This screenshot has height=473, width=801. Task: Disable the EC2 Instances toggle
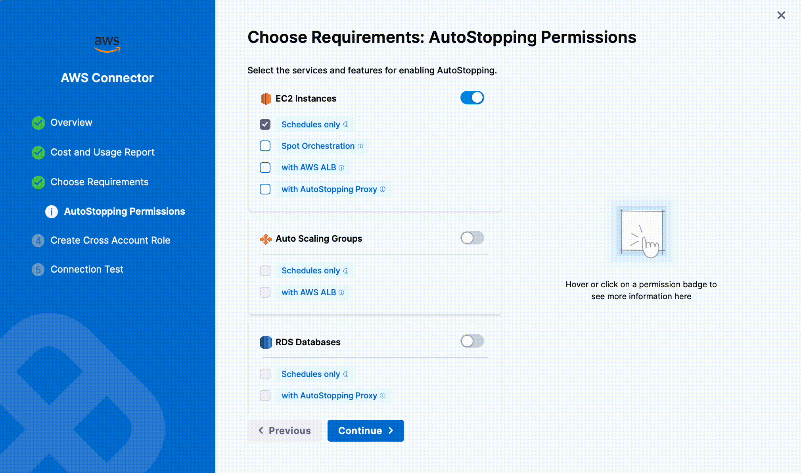(472, 98)
